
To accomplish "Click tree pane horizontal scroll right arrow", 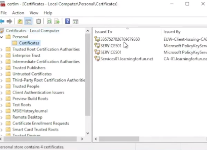I will (x=82, y=139).
